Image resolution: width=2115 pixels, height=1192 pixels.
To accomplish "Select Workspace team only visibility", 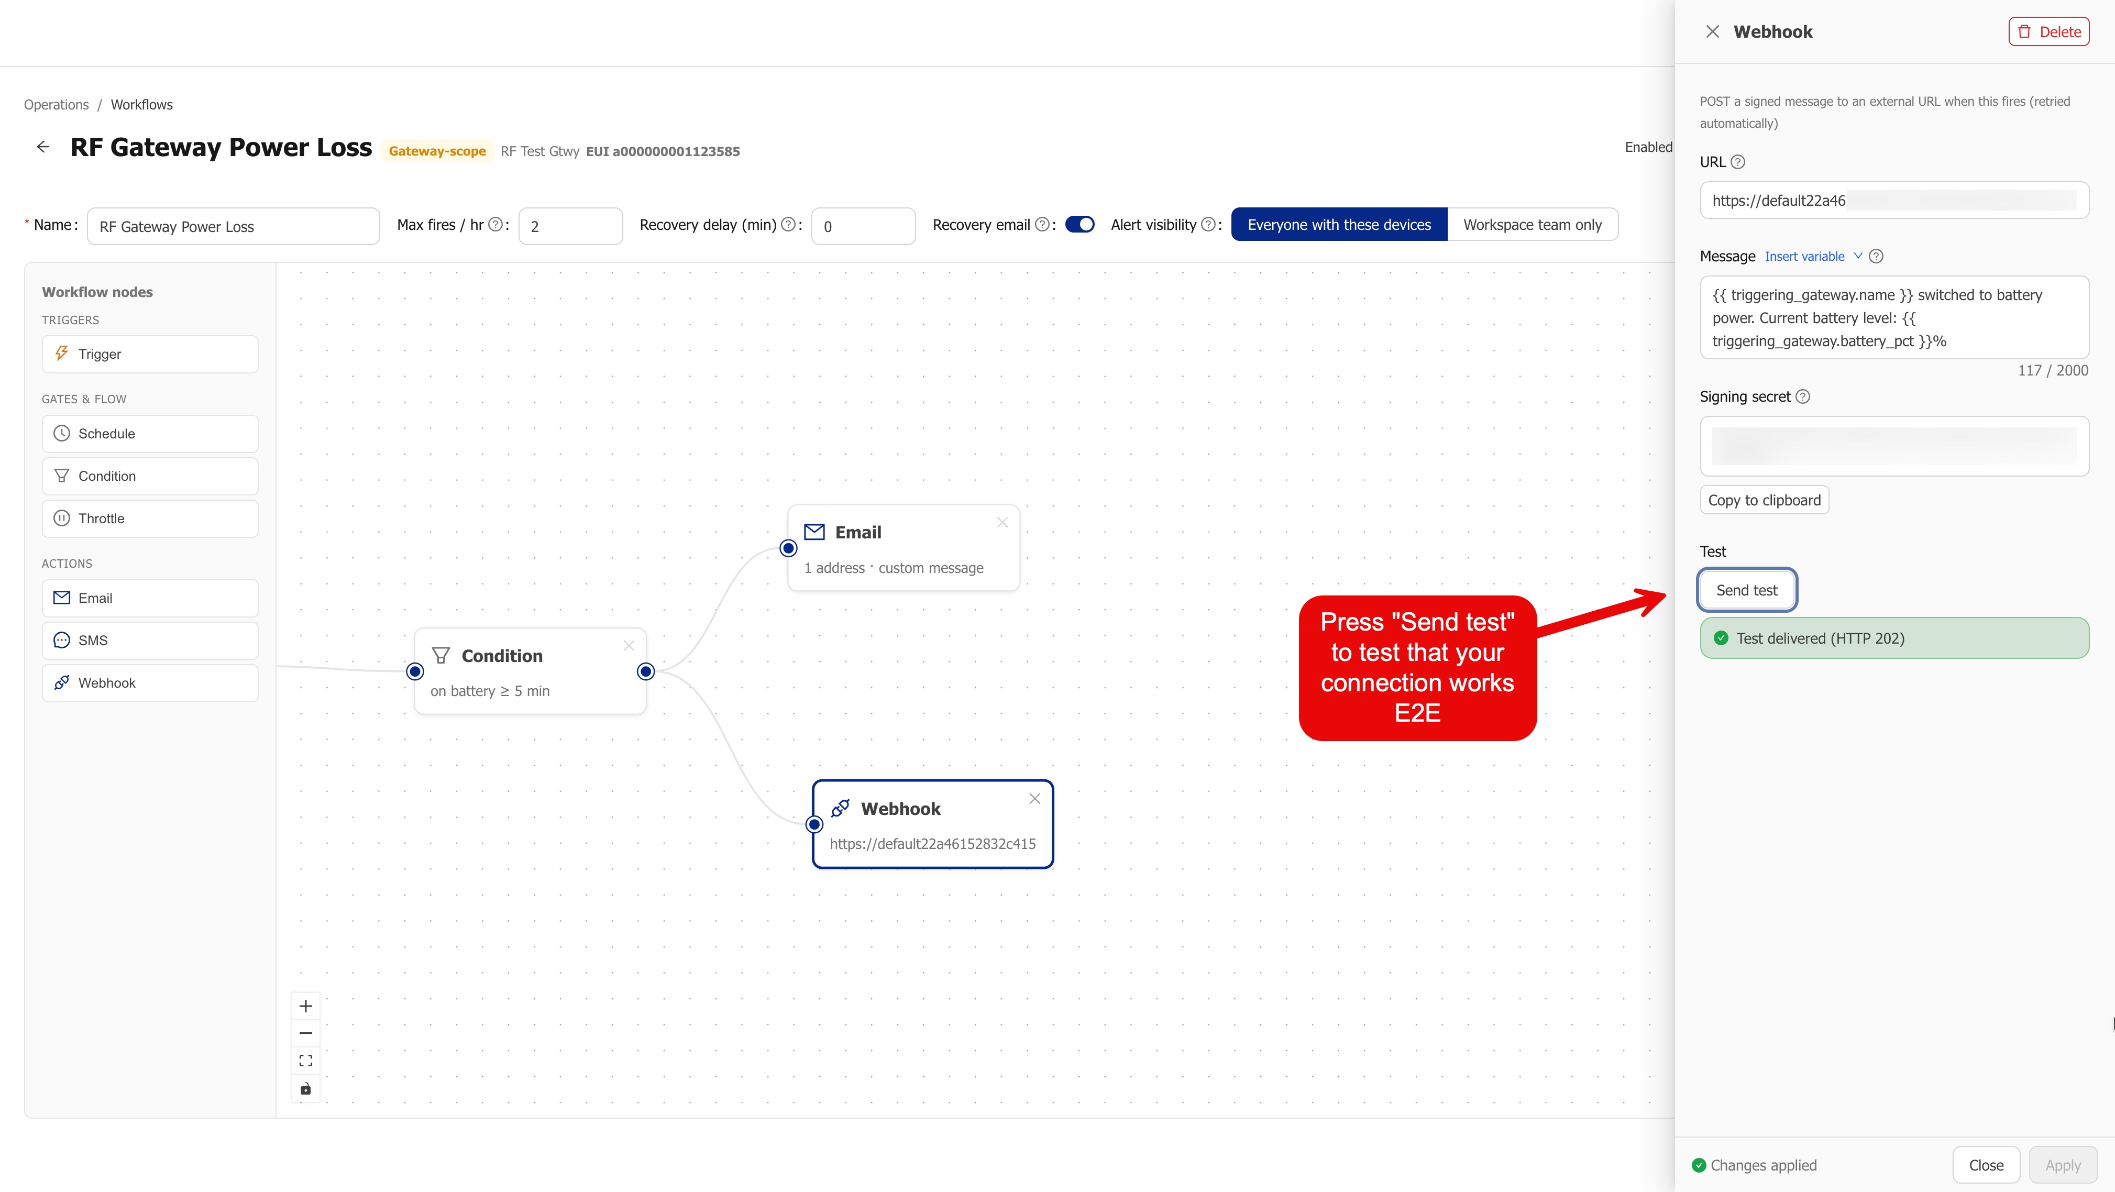I will 1532,225.
